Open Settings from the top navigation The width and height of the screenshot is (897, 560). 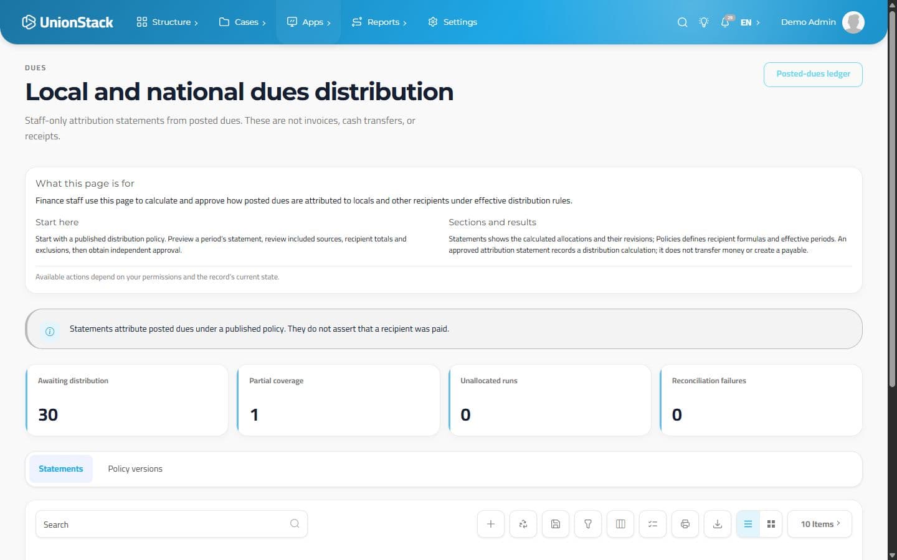tap(453, 22)
